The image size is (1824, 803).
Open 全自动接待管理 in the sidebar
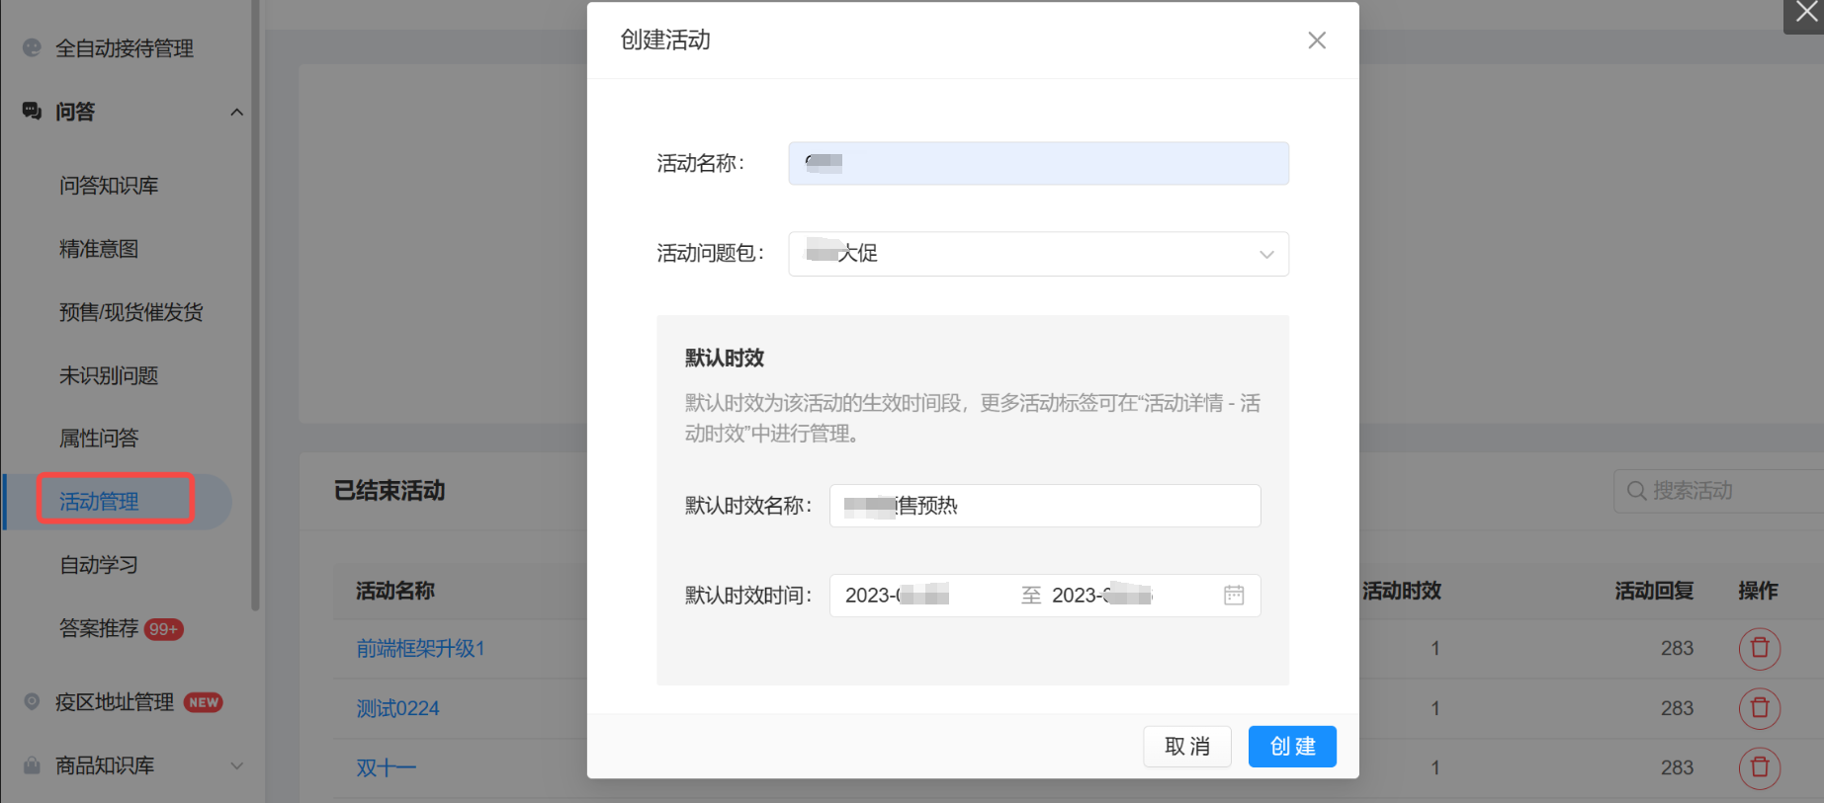pyautogui.click(x=125, y=48)
